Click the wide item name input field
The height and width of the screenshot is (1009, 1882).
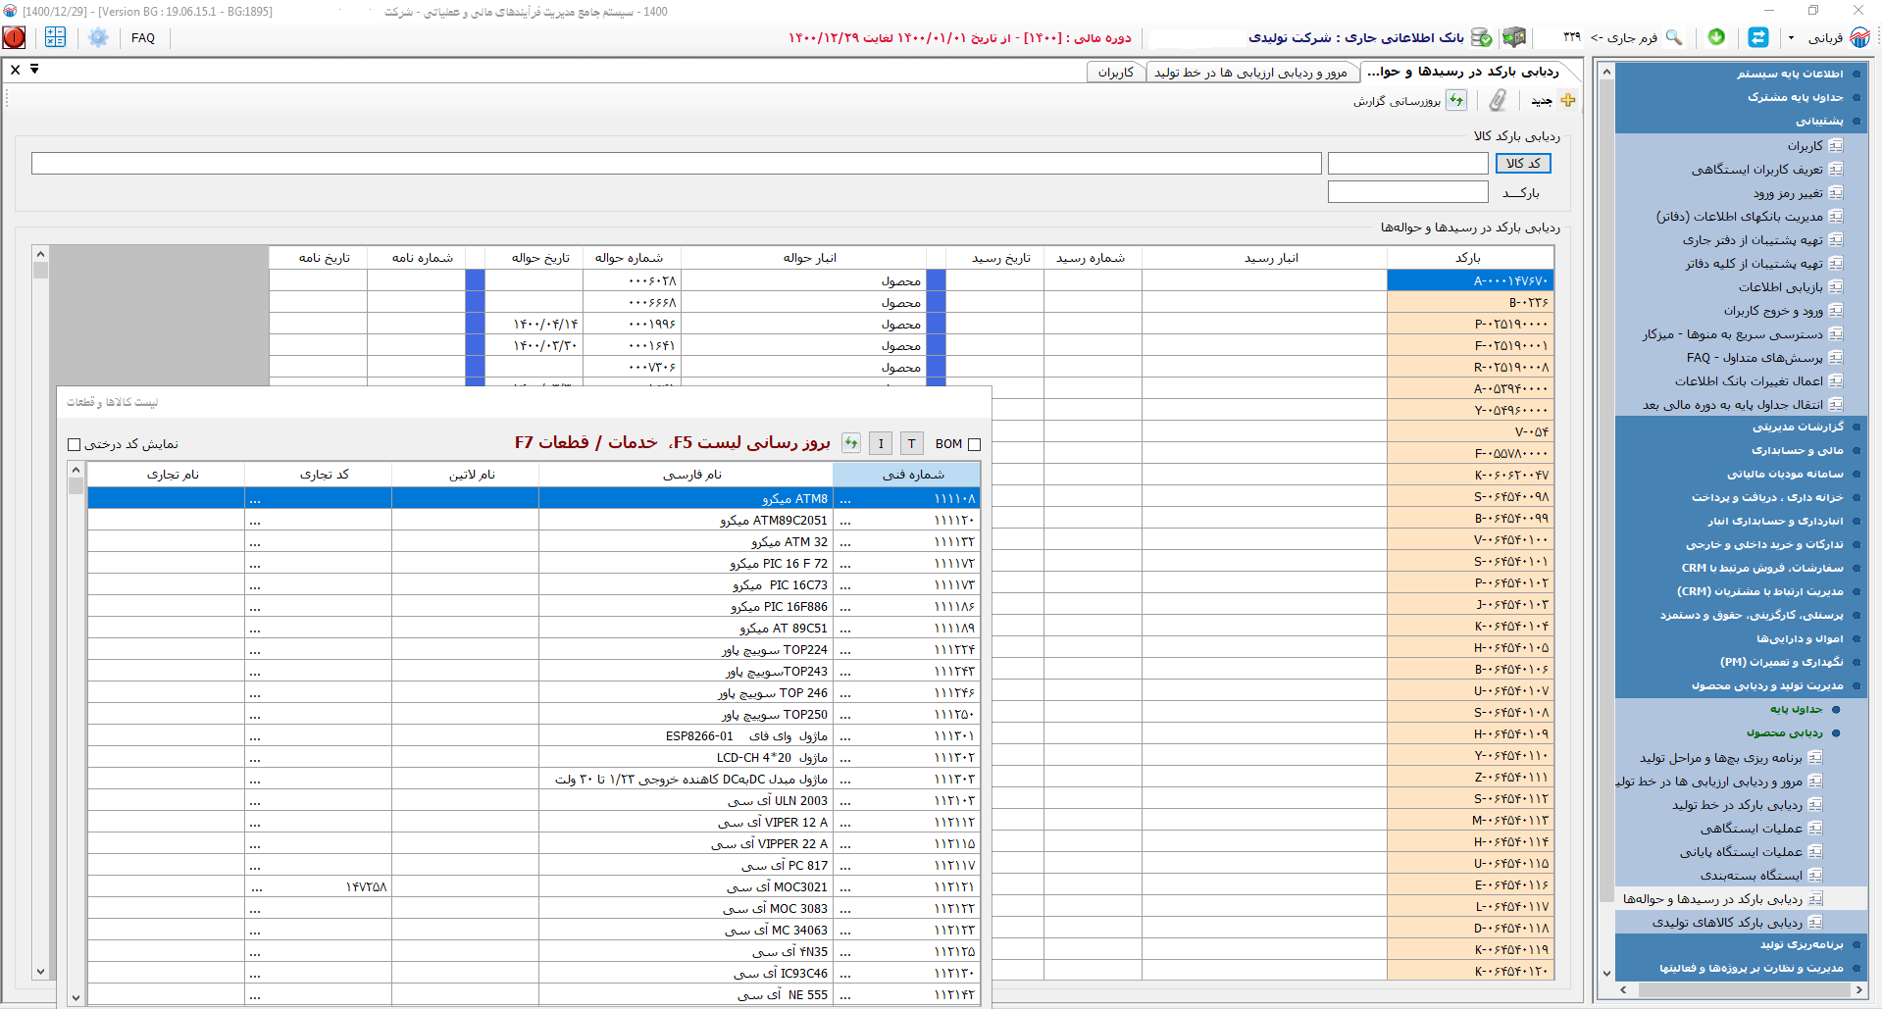677,163
